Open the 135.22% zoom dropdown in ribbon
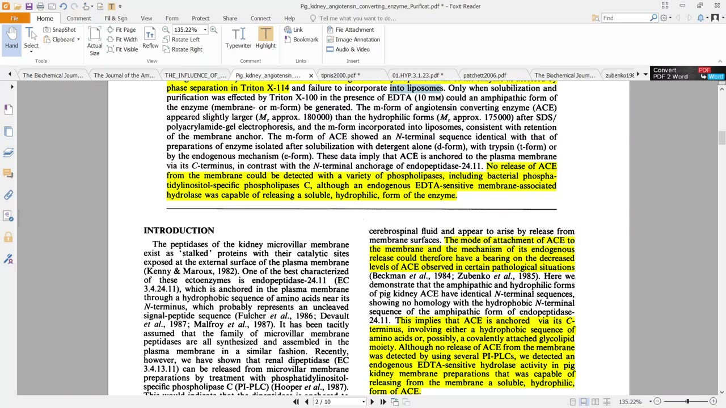This screenshot has width=726, height=408. (205, 29)
